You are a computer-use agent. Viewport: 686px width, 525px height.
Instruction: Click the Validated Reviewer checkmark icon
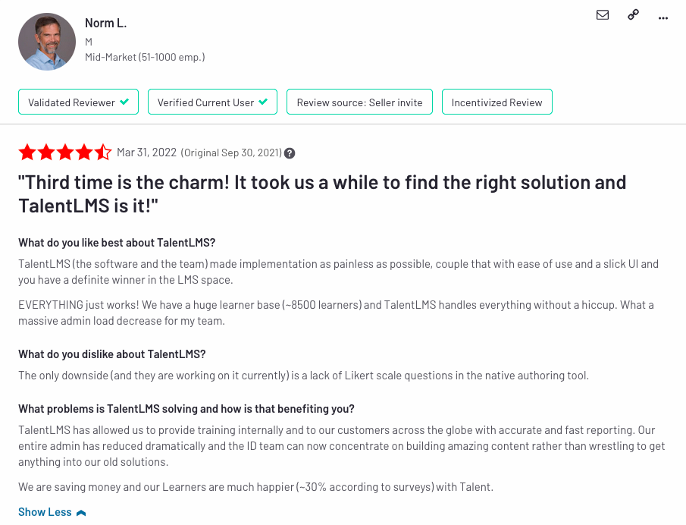(x=124, y=102)
